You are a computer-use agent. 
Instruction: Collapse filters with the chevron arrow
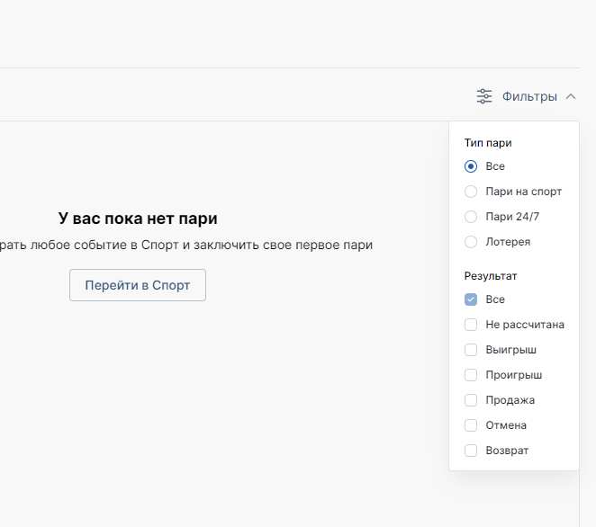pos(571,96)
